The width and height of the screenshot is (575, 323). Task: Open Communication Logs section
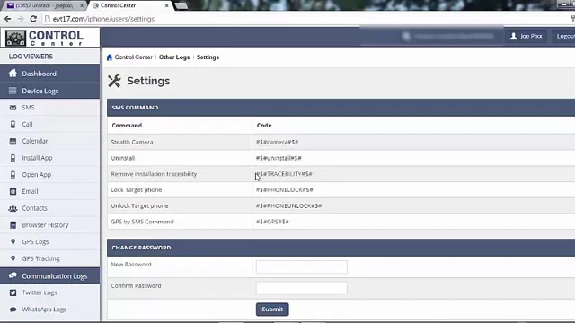50,275
